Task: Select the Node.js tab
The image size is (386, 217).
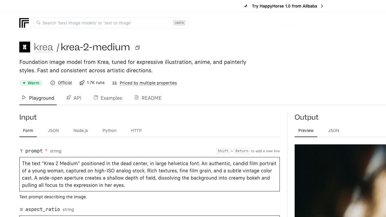Action: pos(81,131)
